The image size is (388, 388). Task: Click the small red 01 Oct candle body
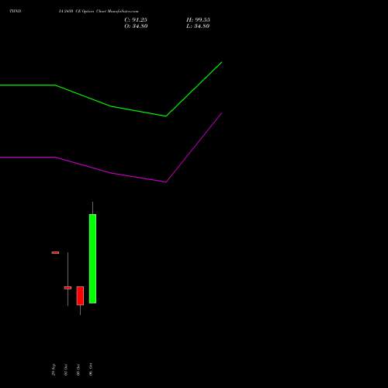pos(68,288)
